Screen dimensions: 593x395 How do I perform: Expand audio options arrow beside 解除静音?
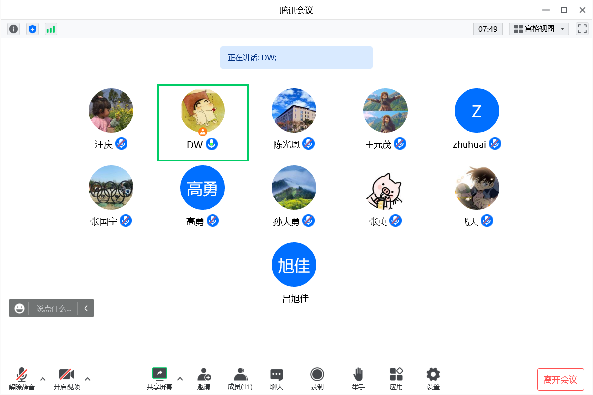pyautogui.click(x=43, y=379)
